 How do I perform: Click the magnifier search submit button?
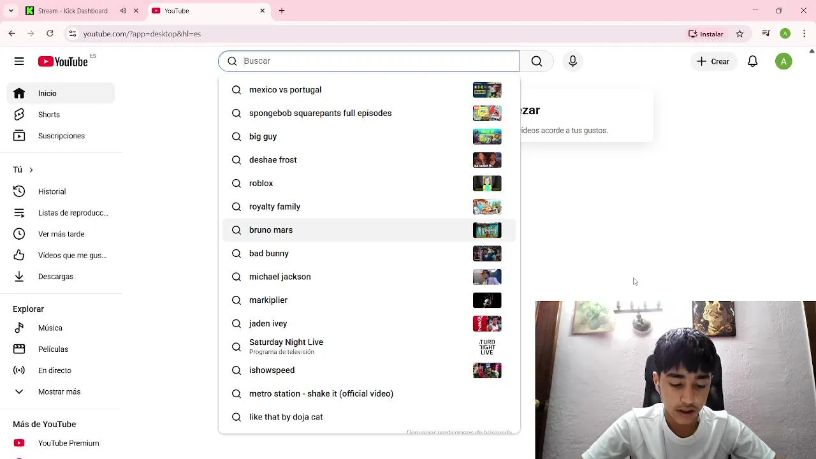[x=537, y=61]
